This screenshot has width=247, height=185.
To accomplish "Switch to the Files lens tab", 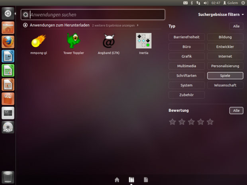I will (x=146, y=180).
